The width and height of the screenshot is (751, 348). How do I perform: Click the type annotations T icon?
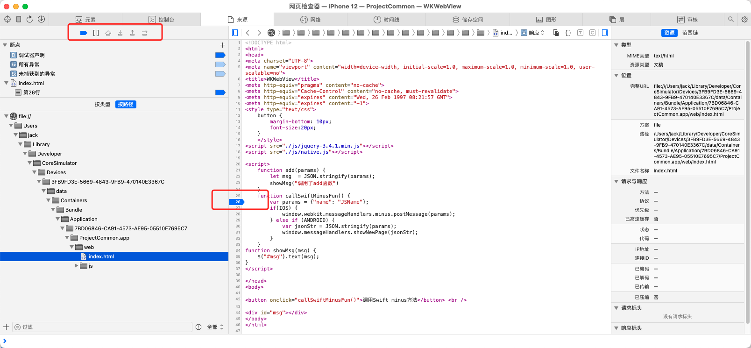point(580,33)
